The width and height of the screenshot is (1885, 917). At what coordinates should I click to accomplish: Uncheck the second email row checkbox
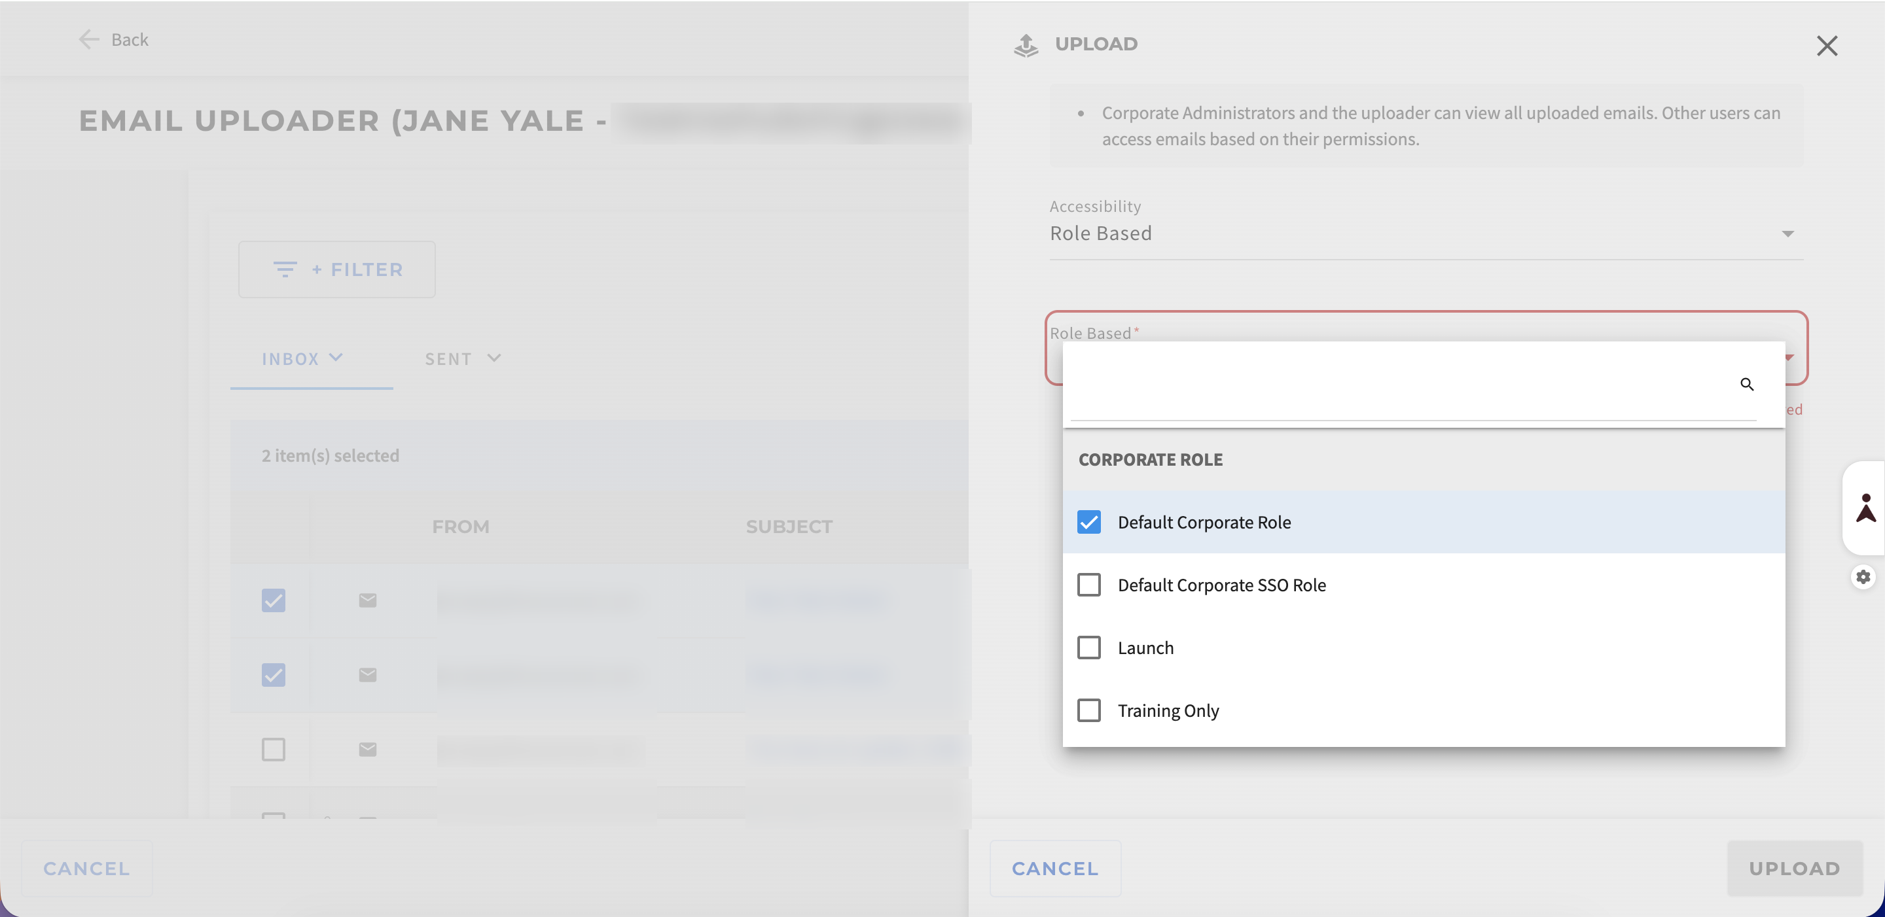tap(273, 674)
